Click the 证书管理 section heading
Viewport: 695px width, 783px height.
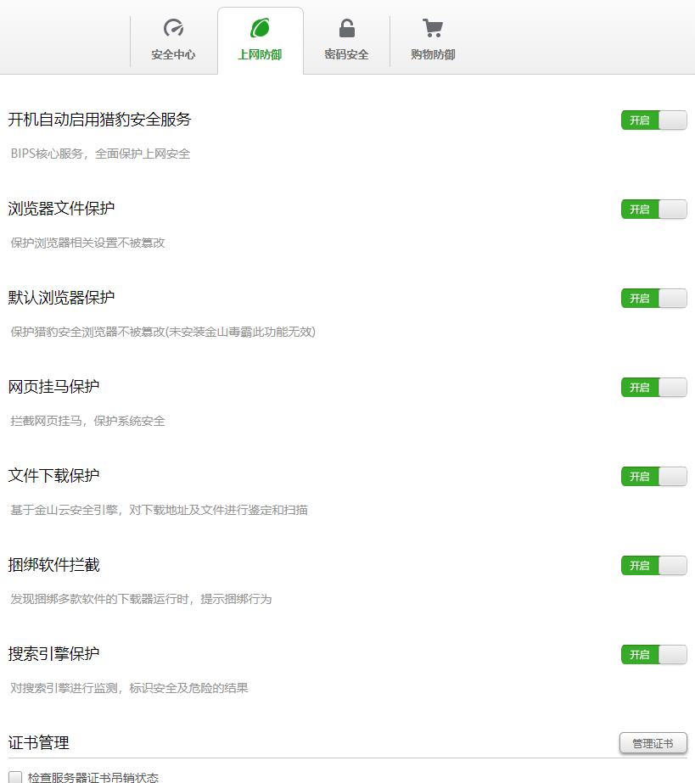[x=39, y=741]
